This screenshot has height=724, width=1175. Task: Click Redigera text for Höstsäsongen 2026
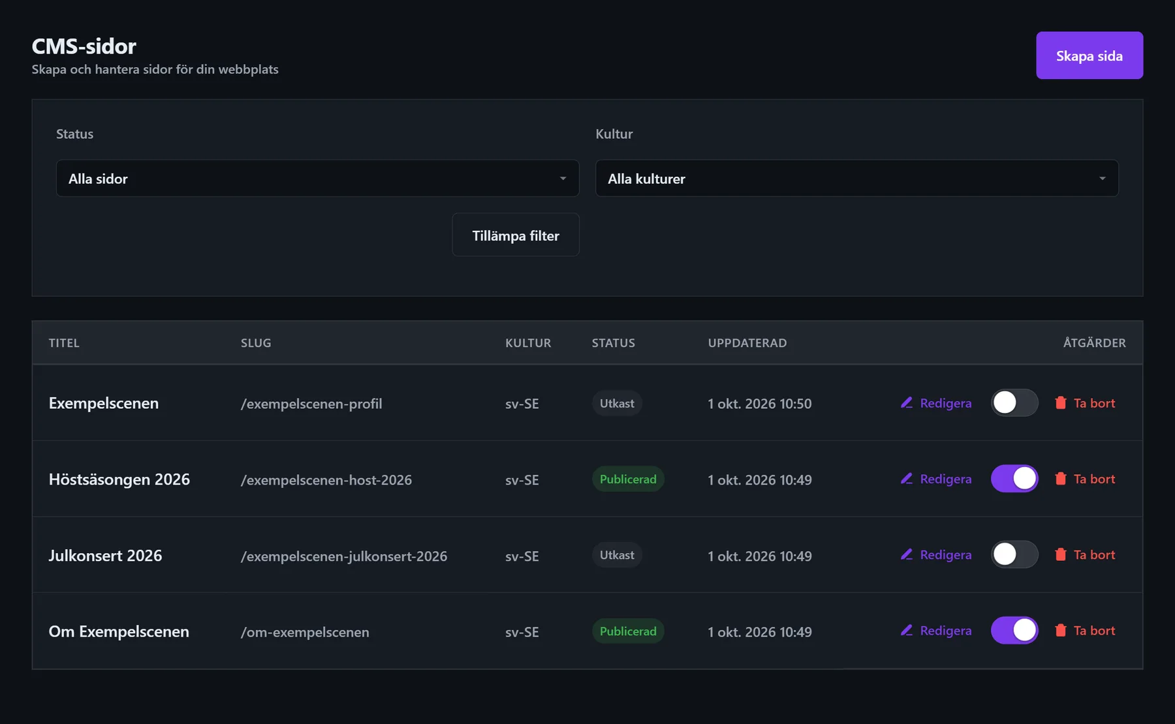[x=946, y=479]
